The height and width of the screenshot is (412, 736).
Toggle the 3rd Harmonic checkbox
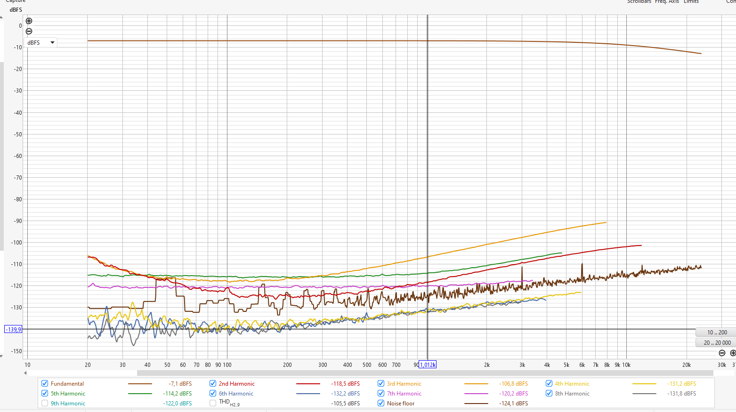pyautogui.click(x=381, y=383)
